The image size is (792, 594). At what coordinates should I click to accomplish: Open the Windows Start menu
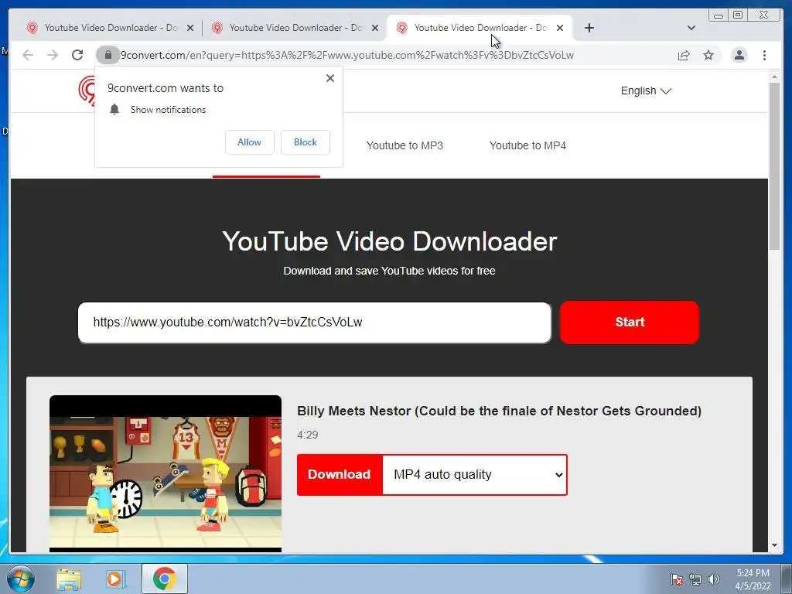21,579
